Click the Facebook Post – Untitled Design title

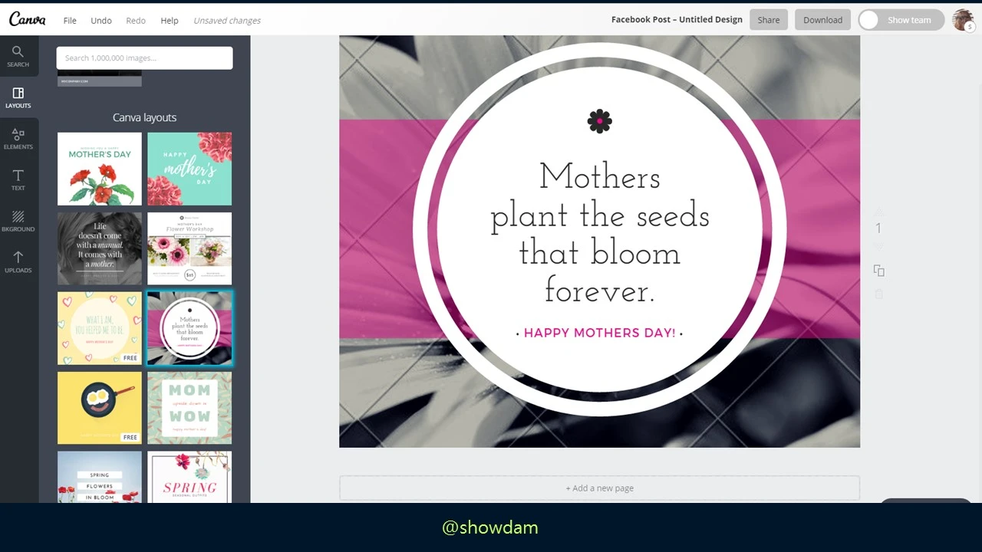coord(677,20)
